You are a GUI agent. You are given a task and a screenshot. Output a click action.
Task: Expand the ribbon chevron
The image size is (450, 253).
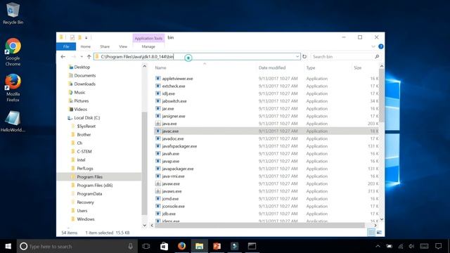point(373,46)
